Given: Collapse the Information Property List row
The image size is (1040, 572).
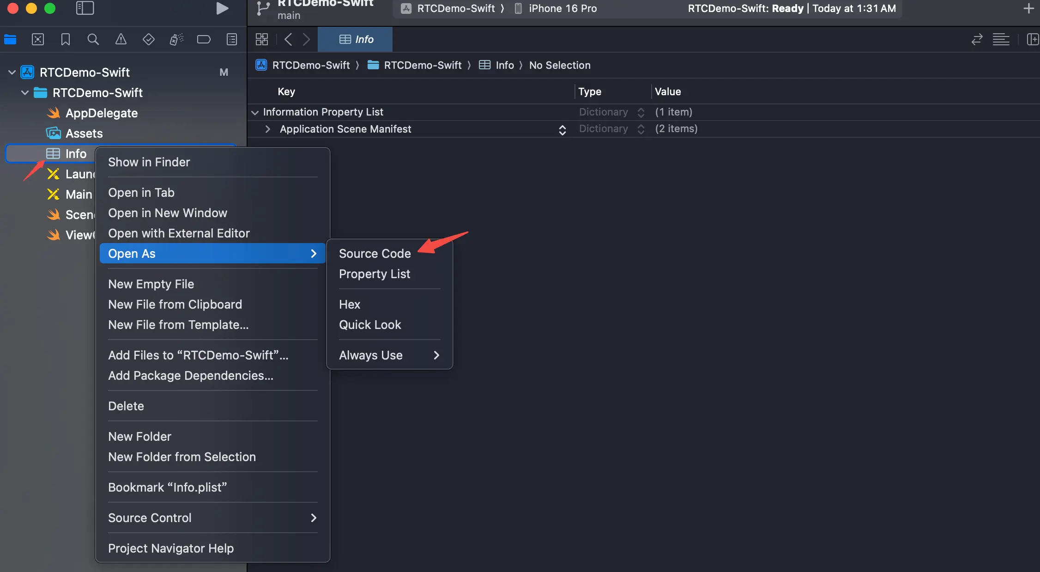Looking at the screenshot, I should (255, 112).
